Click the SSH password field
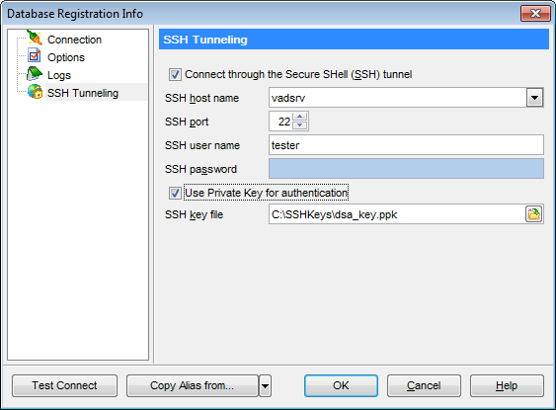556x410 pixels. [406, 169]
